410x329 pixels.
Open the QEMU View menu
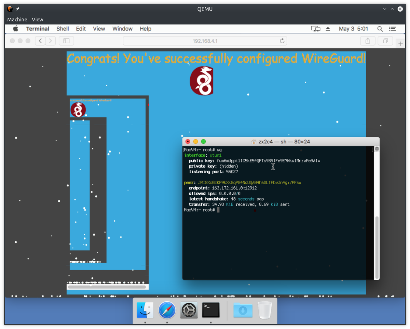(38, 19)
